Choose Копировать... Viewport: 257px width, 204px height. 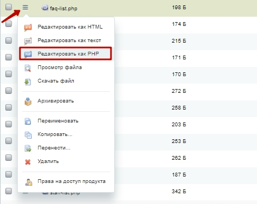tap(55, 134)
